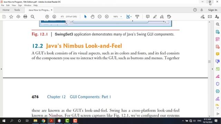Click the page number field showing 475
The height and width of the screenshot is (124, 221).
62,17
